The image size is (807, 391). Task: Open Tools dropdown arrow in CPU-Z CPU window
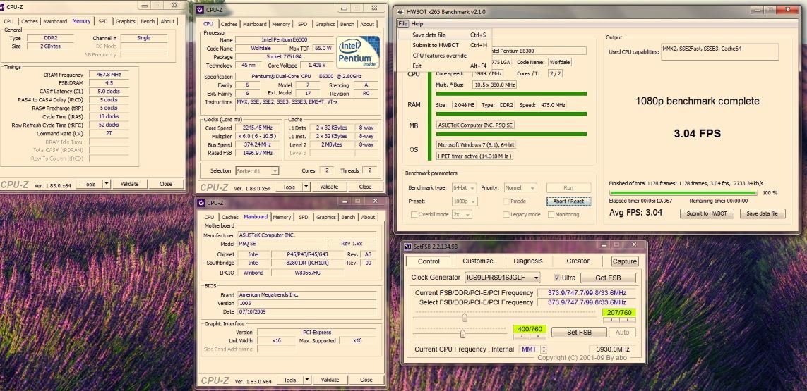306,187
